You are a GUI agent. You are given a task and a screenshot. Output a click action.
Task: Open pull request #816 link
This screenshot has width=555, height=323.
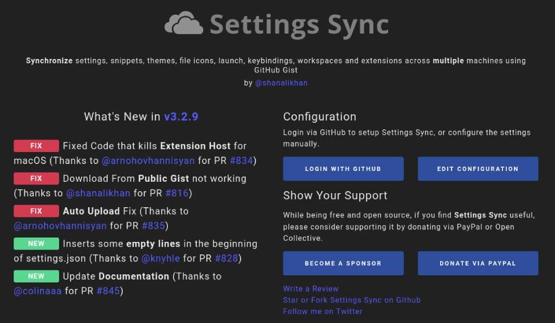pyautogui.click(x=177, y=193)
